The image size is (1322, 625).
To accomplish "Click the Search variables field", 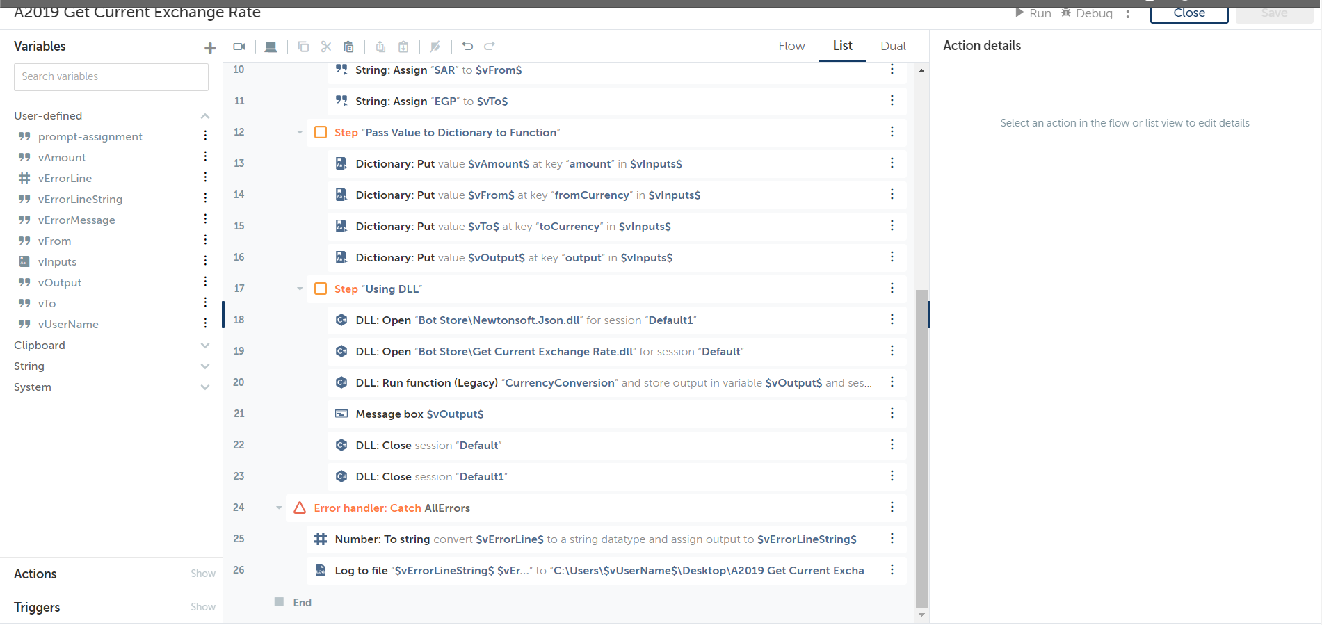I will point(111,76).
